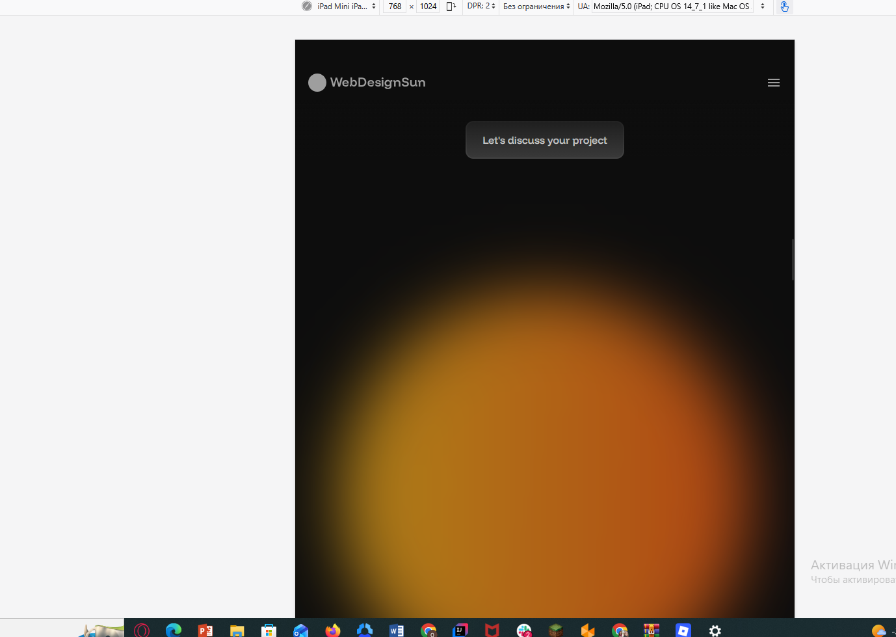
Task: Rotate the viewport orientation
Action: 451,7
